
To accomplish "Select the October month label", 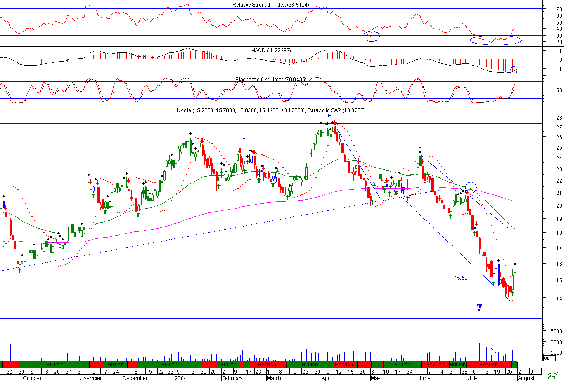I will (32, 378).
